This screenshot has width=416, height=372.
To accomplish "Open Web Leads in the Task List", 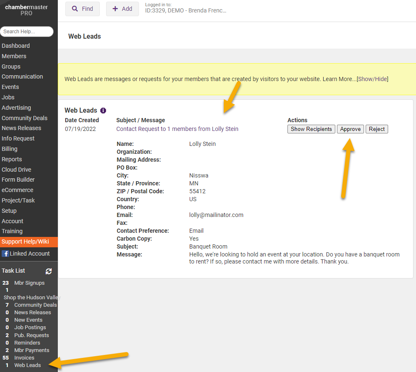I will [x=27, y=365].
